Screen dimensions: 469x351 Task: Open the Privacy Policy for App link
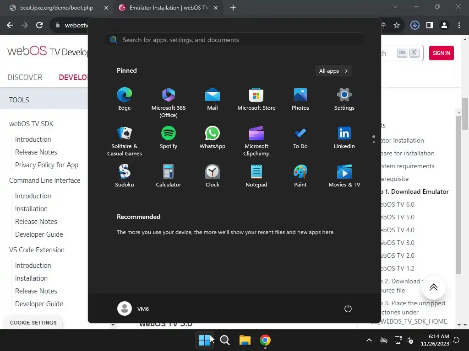(x=47, y=165)
